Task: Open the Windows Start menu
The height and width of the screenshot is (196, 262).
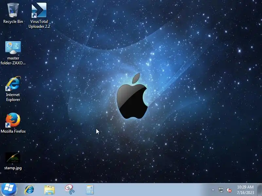Action: pos(9,189)
